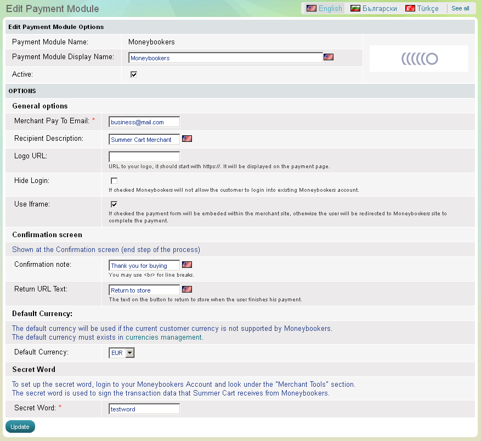The width and height of the screenshot is (481, 441).
Task: Uncheck the Active checkbox
Action: tap(134, 75)
